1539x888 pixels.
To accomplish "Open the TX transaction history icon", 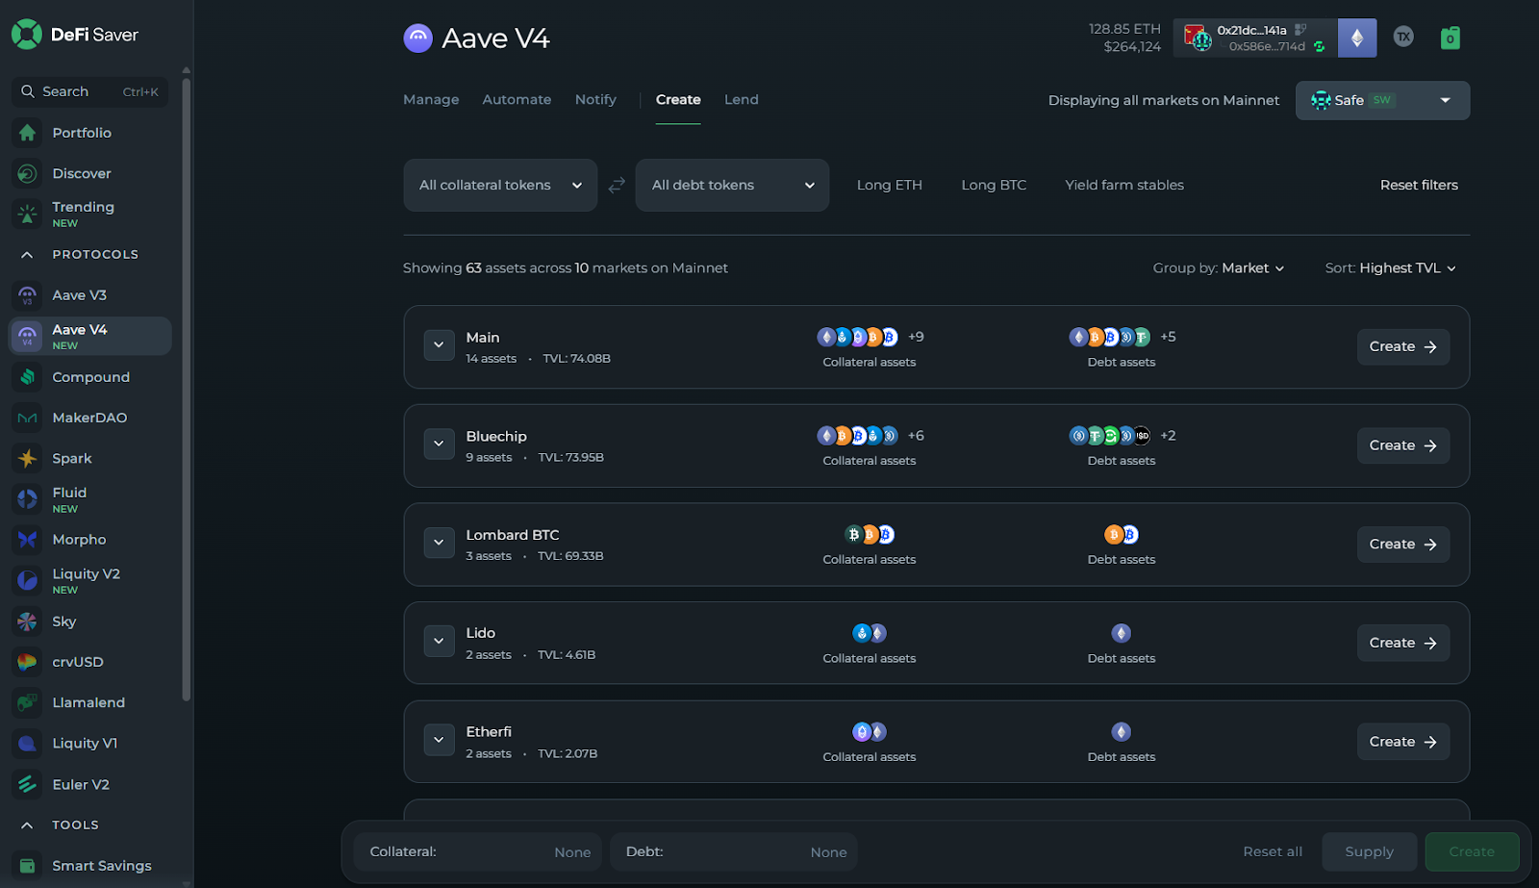I will click(x=1403, y=38).
